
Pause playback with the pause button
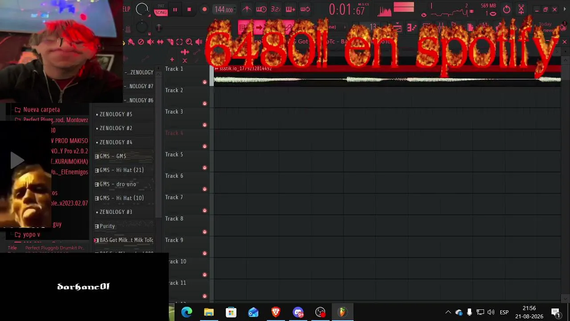pos(175,9)
